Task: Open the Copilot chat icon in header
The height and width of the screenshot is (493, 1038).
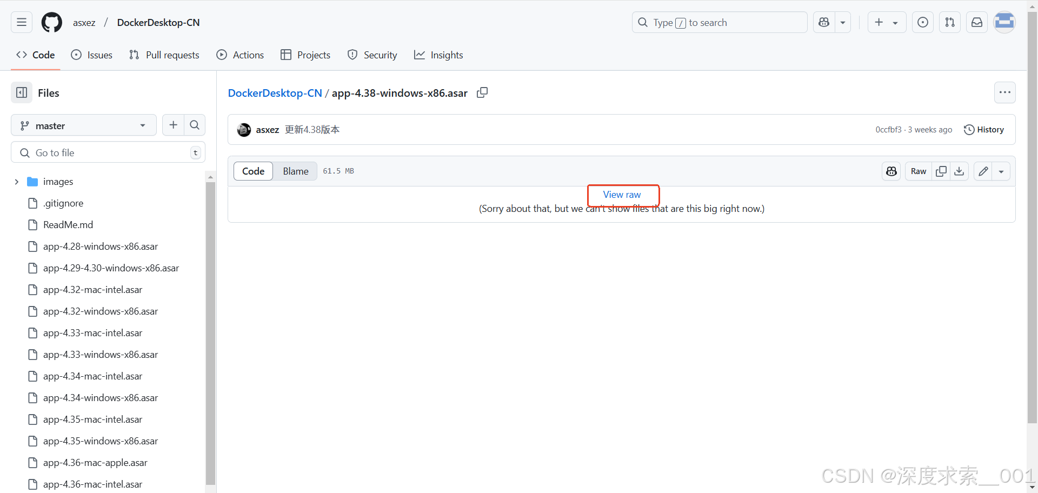Action: tap(824, 22)
